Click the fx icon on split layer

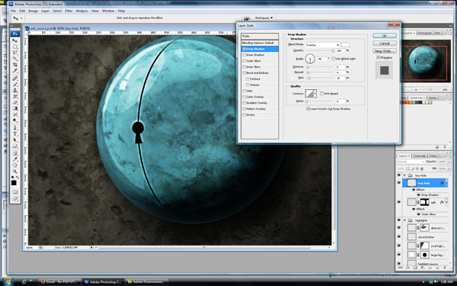coord(442,202)
